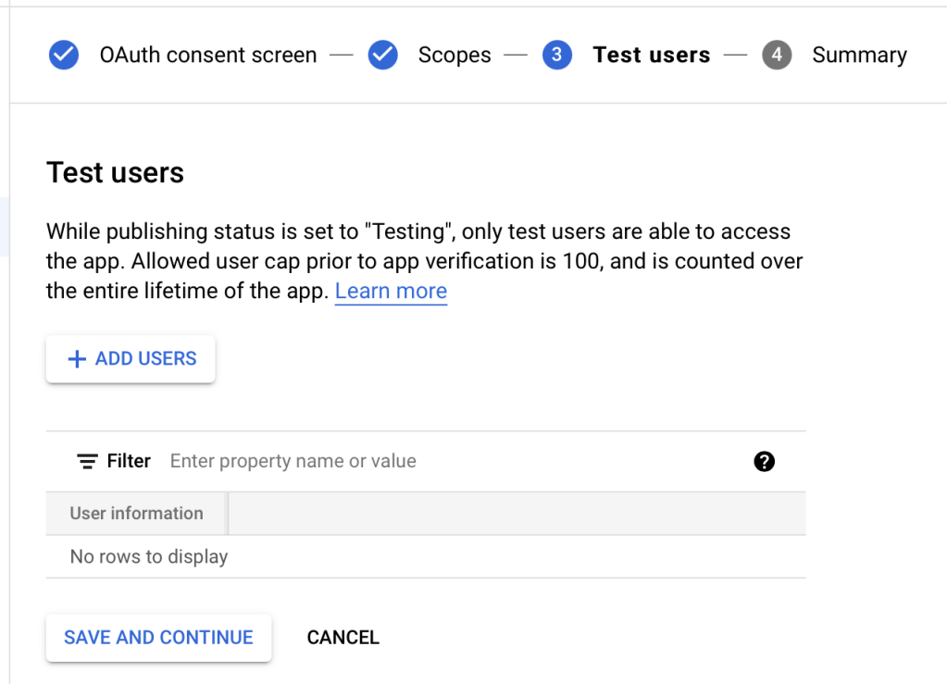Click the No rows to display row

click(149, 556)
